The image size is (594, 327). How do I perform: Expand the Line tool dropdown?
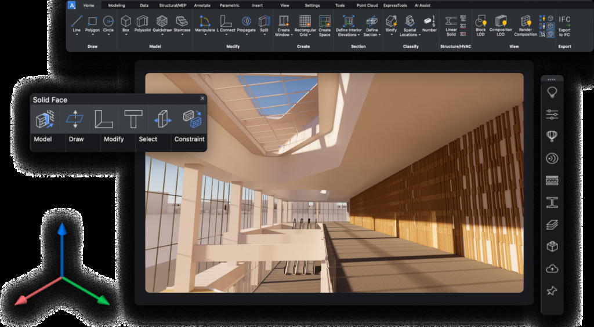click(77, 35)
